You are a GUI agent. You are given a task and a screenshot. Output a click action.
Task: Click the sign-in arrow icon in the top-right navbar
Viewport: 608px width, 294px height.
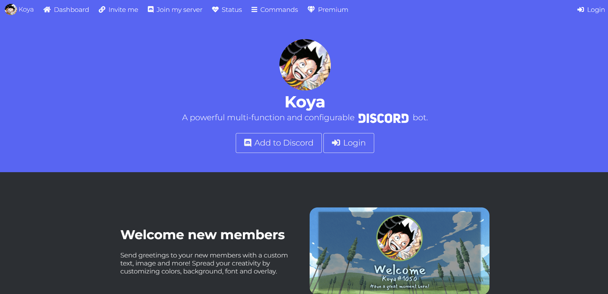pos(580,10)
